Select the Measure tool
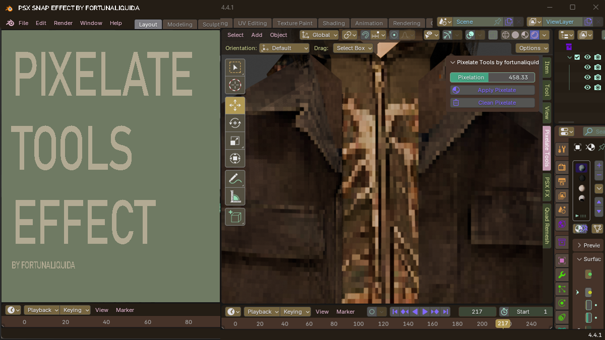This screenshot has height=340, width=605. tap(235, 196)
